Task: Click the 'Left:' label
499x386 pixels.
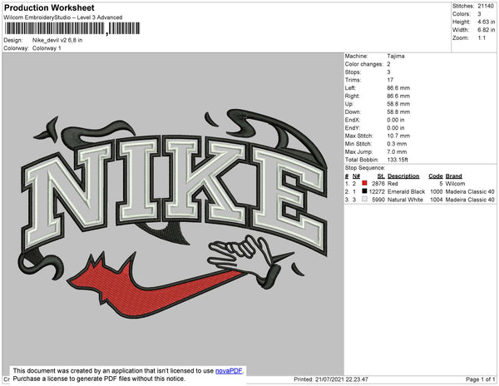Action: click(350, 88)
